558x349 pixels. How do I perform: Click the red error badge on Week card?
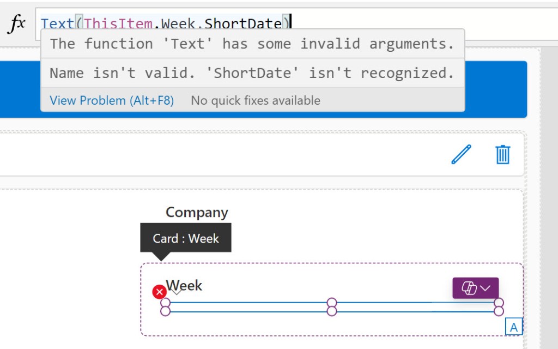(x=159, y=292)
